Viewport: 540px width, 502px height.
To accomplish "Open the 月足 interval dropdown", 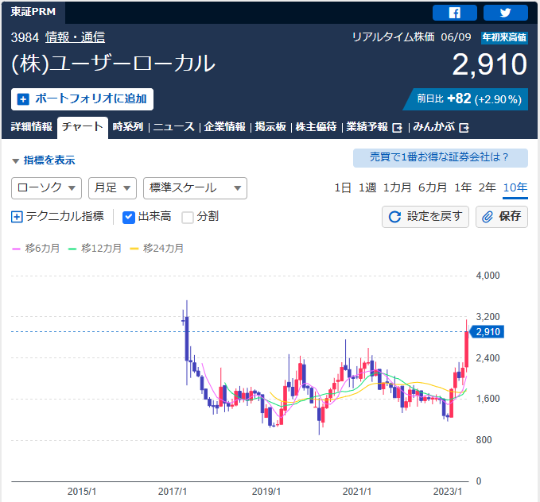I will (x=113, y=188).
